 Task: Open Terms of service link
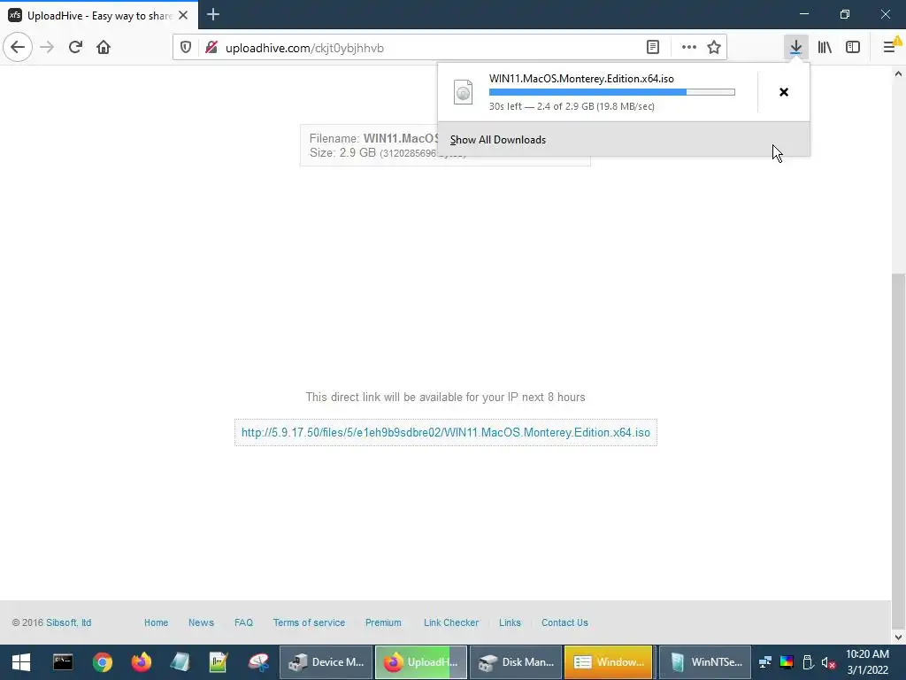309,622
